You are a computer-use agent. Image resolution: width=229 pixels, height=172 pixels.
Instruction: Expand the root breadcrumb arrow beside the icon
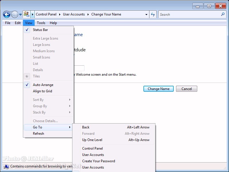click(x=33, y=14)
